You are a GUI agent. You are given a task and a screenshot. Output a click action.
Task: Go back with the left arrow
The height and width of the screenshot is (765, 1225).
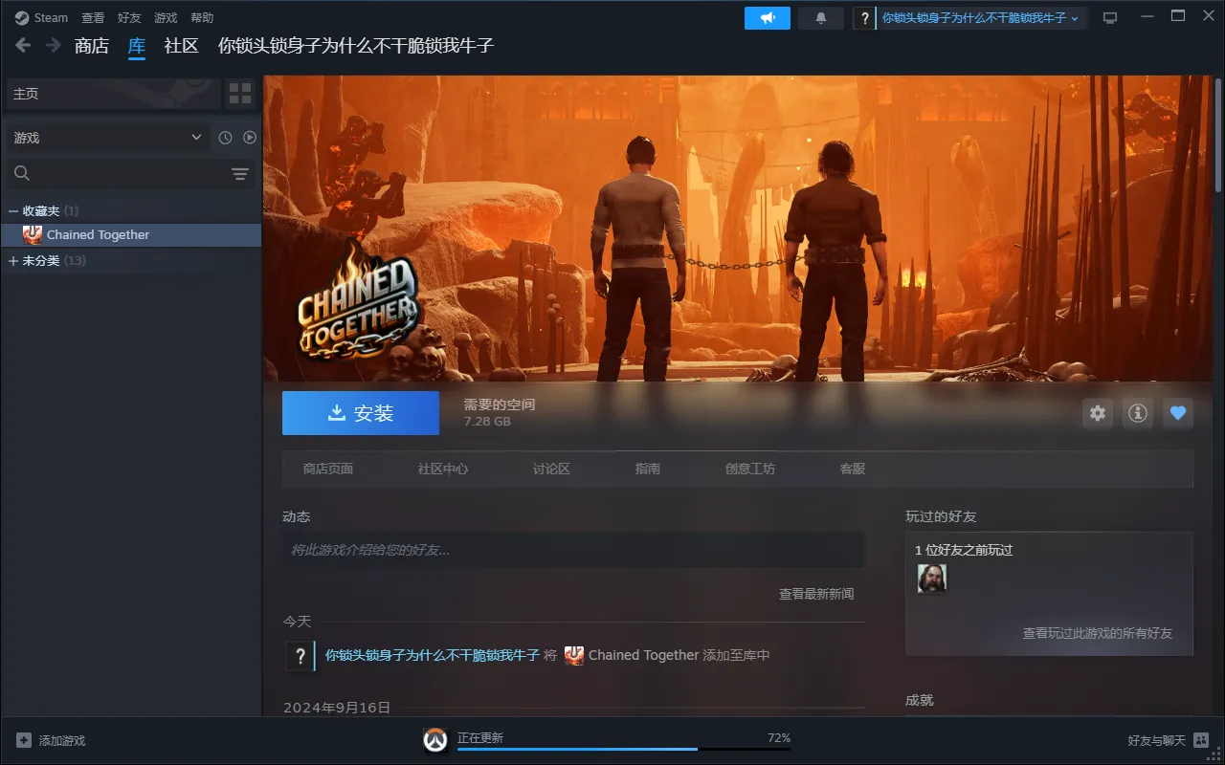click(23, 45)
